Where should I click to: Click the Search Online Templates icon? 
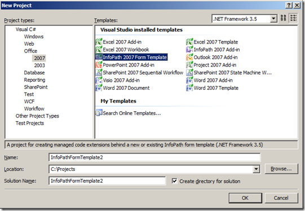(x=99, y=113)
